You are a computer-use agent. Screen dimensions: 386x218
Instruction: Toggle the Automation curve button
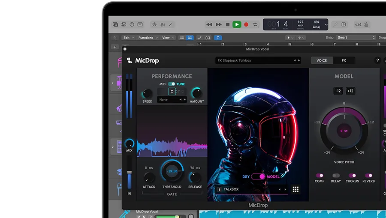199,38
